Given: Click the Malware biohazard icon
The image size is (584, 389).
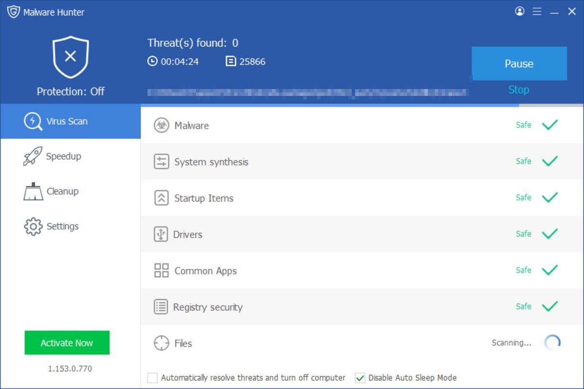Looking at the screenshot, I should click(x=162, y=125).
